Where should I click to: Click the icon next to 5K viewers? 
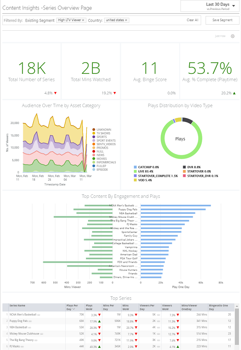[x=159, y=315]
